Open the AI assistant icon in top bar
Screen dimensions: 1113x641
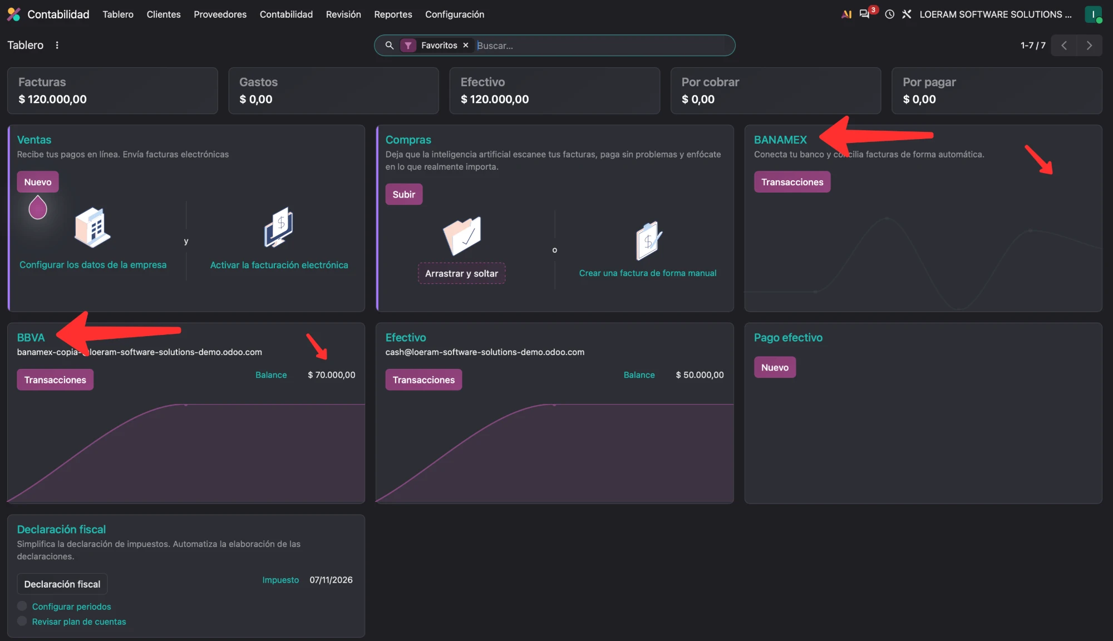(846, 14)
